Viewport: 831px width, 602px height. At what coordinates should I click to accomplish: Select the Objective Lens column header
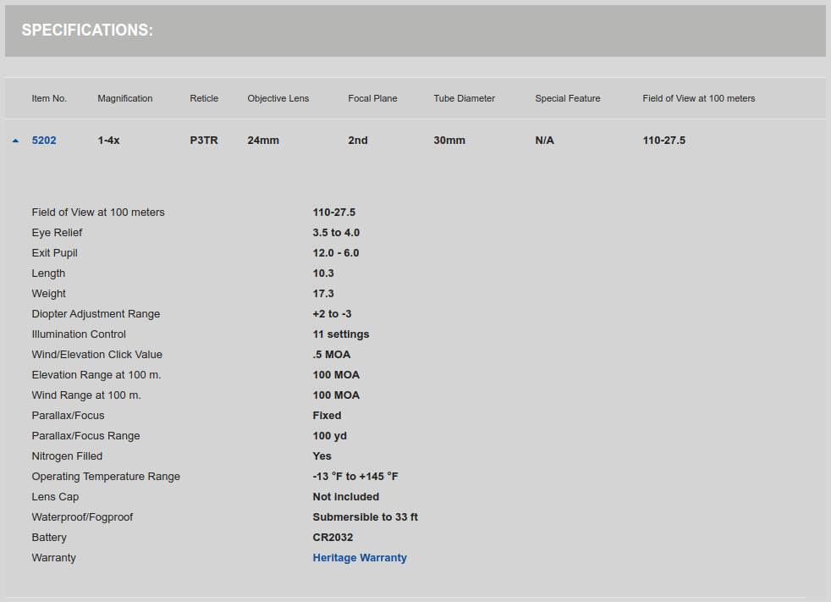[278, 99]
